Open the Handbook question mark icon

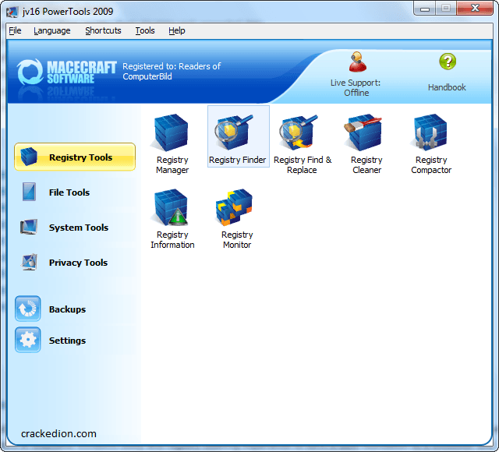448,62
